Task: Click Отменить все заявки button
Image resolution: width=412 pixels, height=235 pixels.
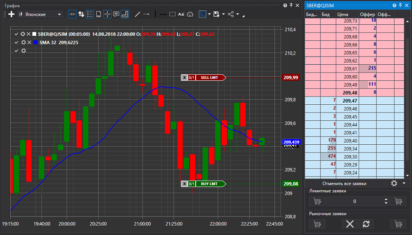Action: (x=344, y=183)
